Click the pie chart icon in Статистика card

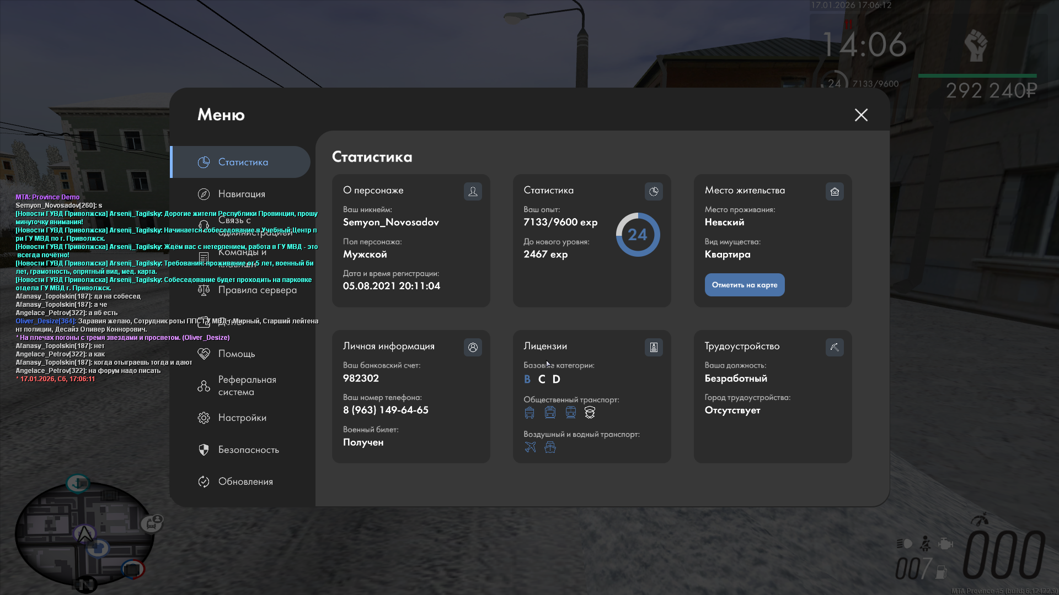click(654, 192)
